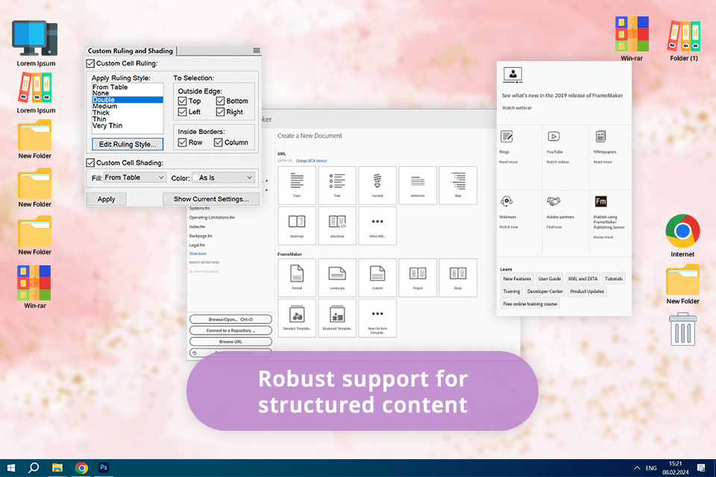
Task: Create a new Book
Action: coord(457,277)
